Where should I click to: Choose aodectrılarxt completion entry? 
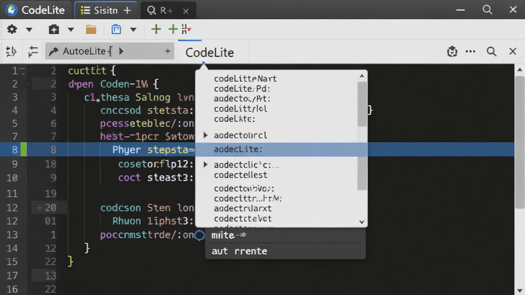243,209
